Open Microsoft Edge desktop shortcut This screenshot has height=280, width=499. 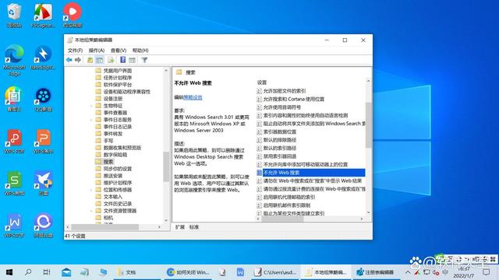14,61
